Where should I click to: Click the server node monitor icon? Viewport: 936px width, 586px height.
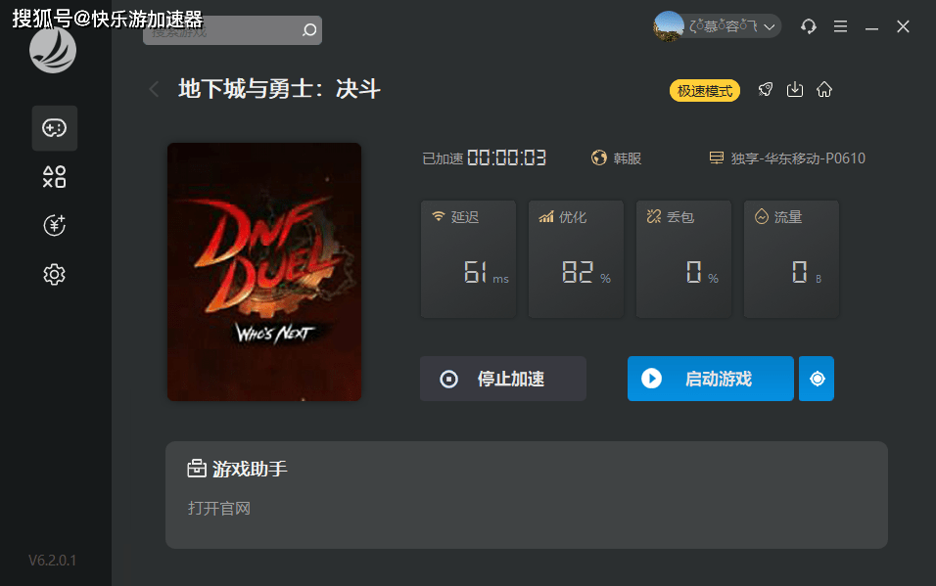pos(717,158)
